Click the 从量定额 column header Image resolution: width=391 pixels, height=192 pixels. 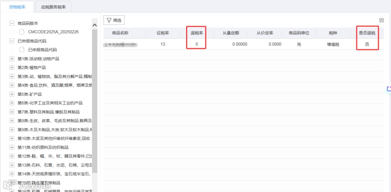coord(231,33)
